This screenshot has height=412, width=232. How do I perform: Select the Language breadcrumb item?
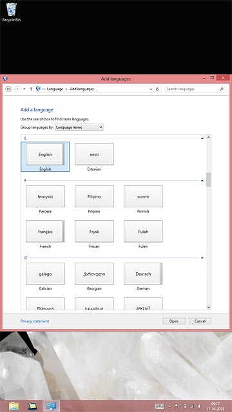click(x=55, y=89)
